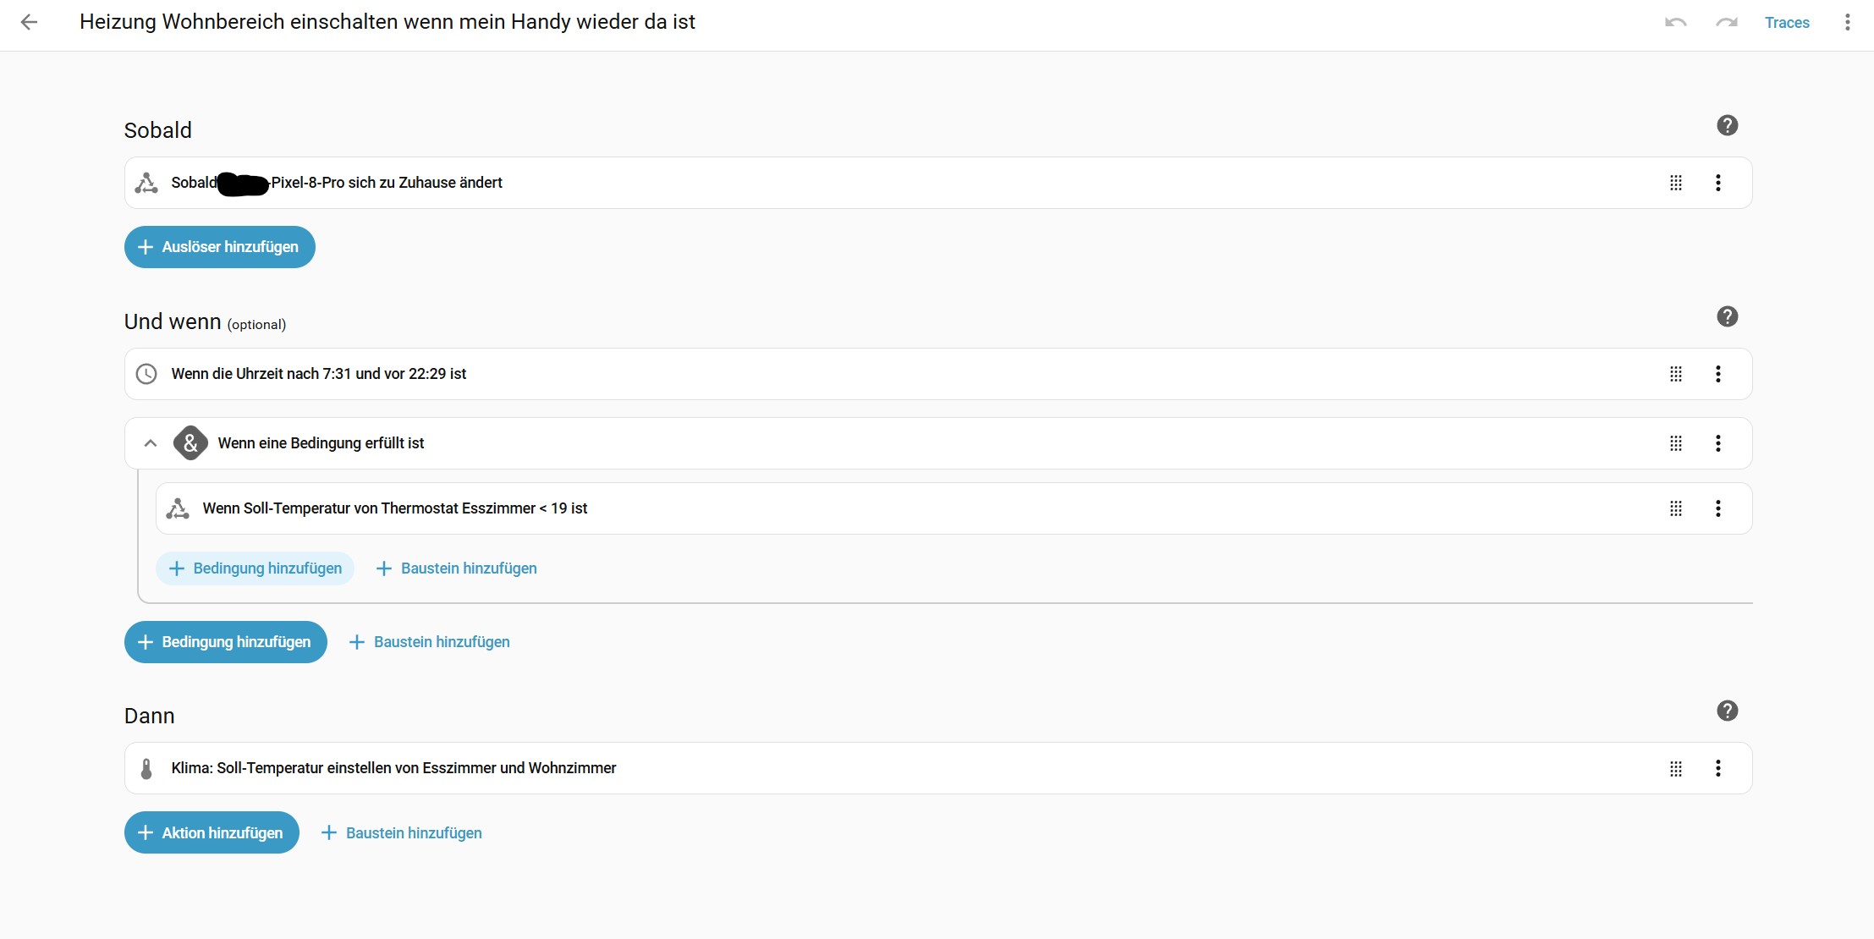This screenshot has width=1874, height=939.
Task: Click drag handle of time condition row
Action: point(1675,374)
